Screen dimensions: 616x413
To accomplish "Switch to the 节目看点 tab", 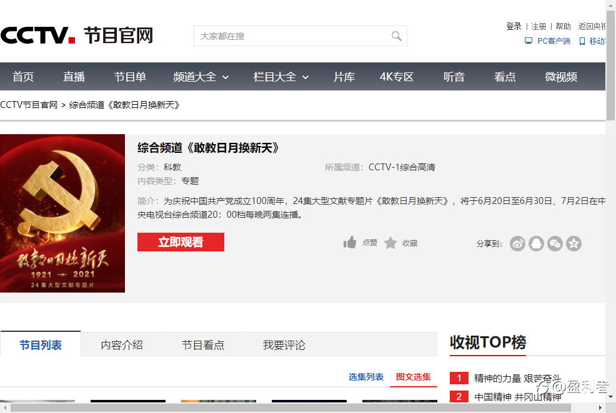I will point(203,345).
